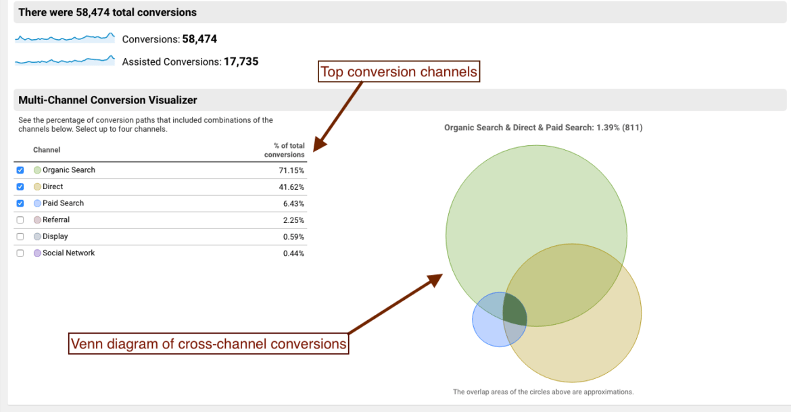Enable the Referral channel checkbox
Image resolution: width=791 pixels, height=412 pixels.
coord(20,220)
